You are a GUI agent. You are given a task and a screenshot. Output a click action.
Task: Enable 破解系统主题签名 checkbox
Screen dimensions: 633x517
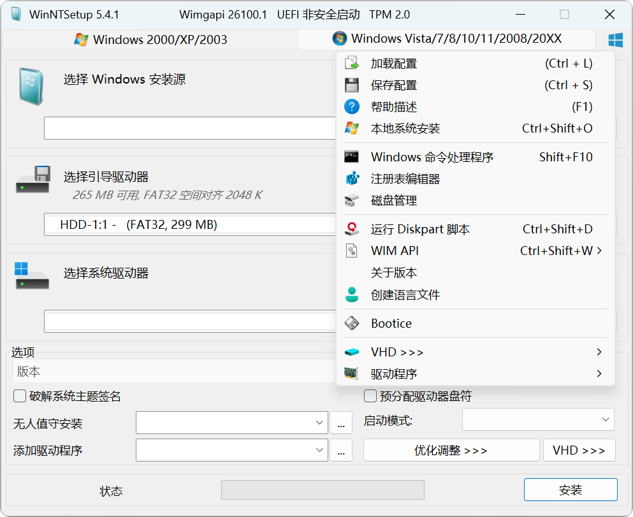(x=20, y=396)
